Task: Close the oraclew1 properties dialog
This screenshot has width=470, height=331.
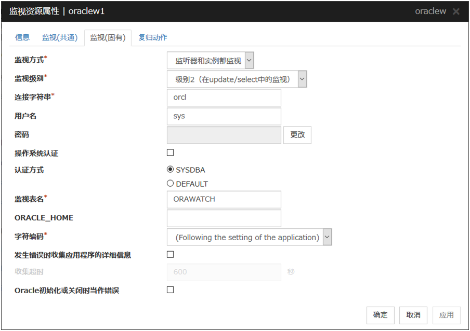Action: 456,11
